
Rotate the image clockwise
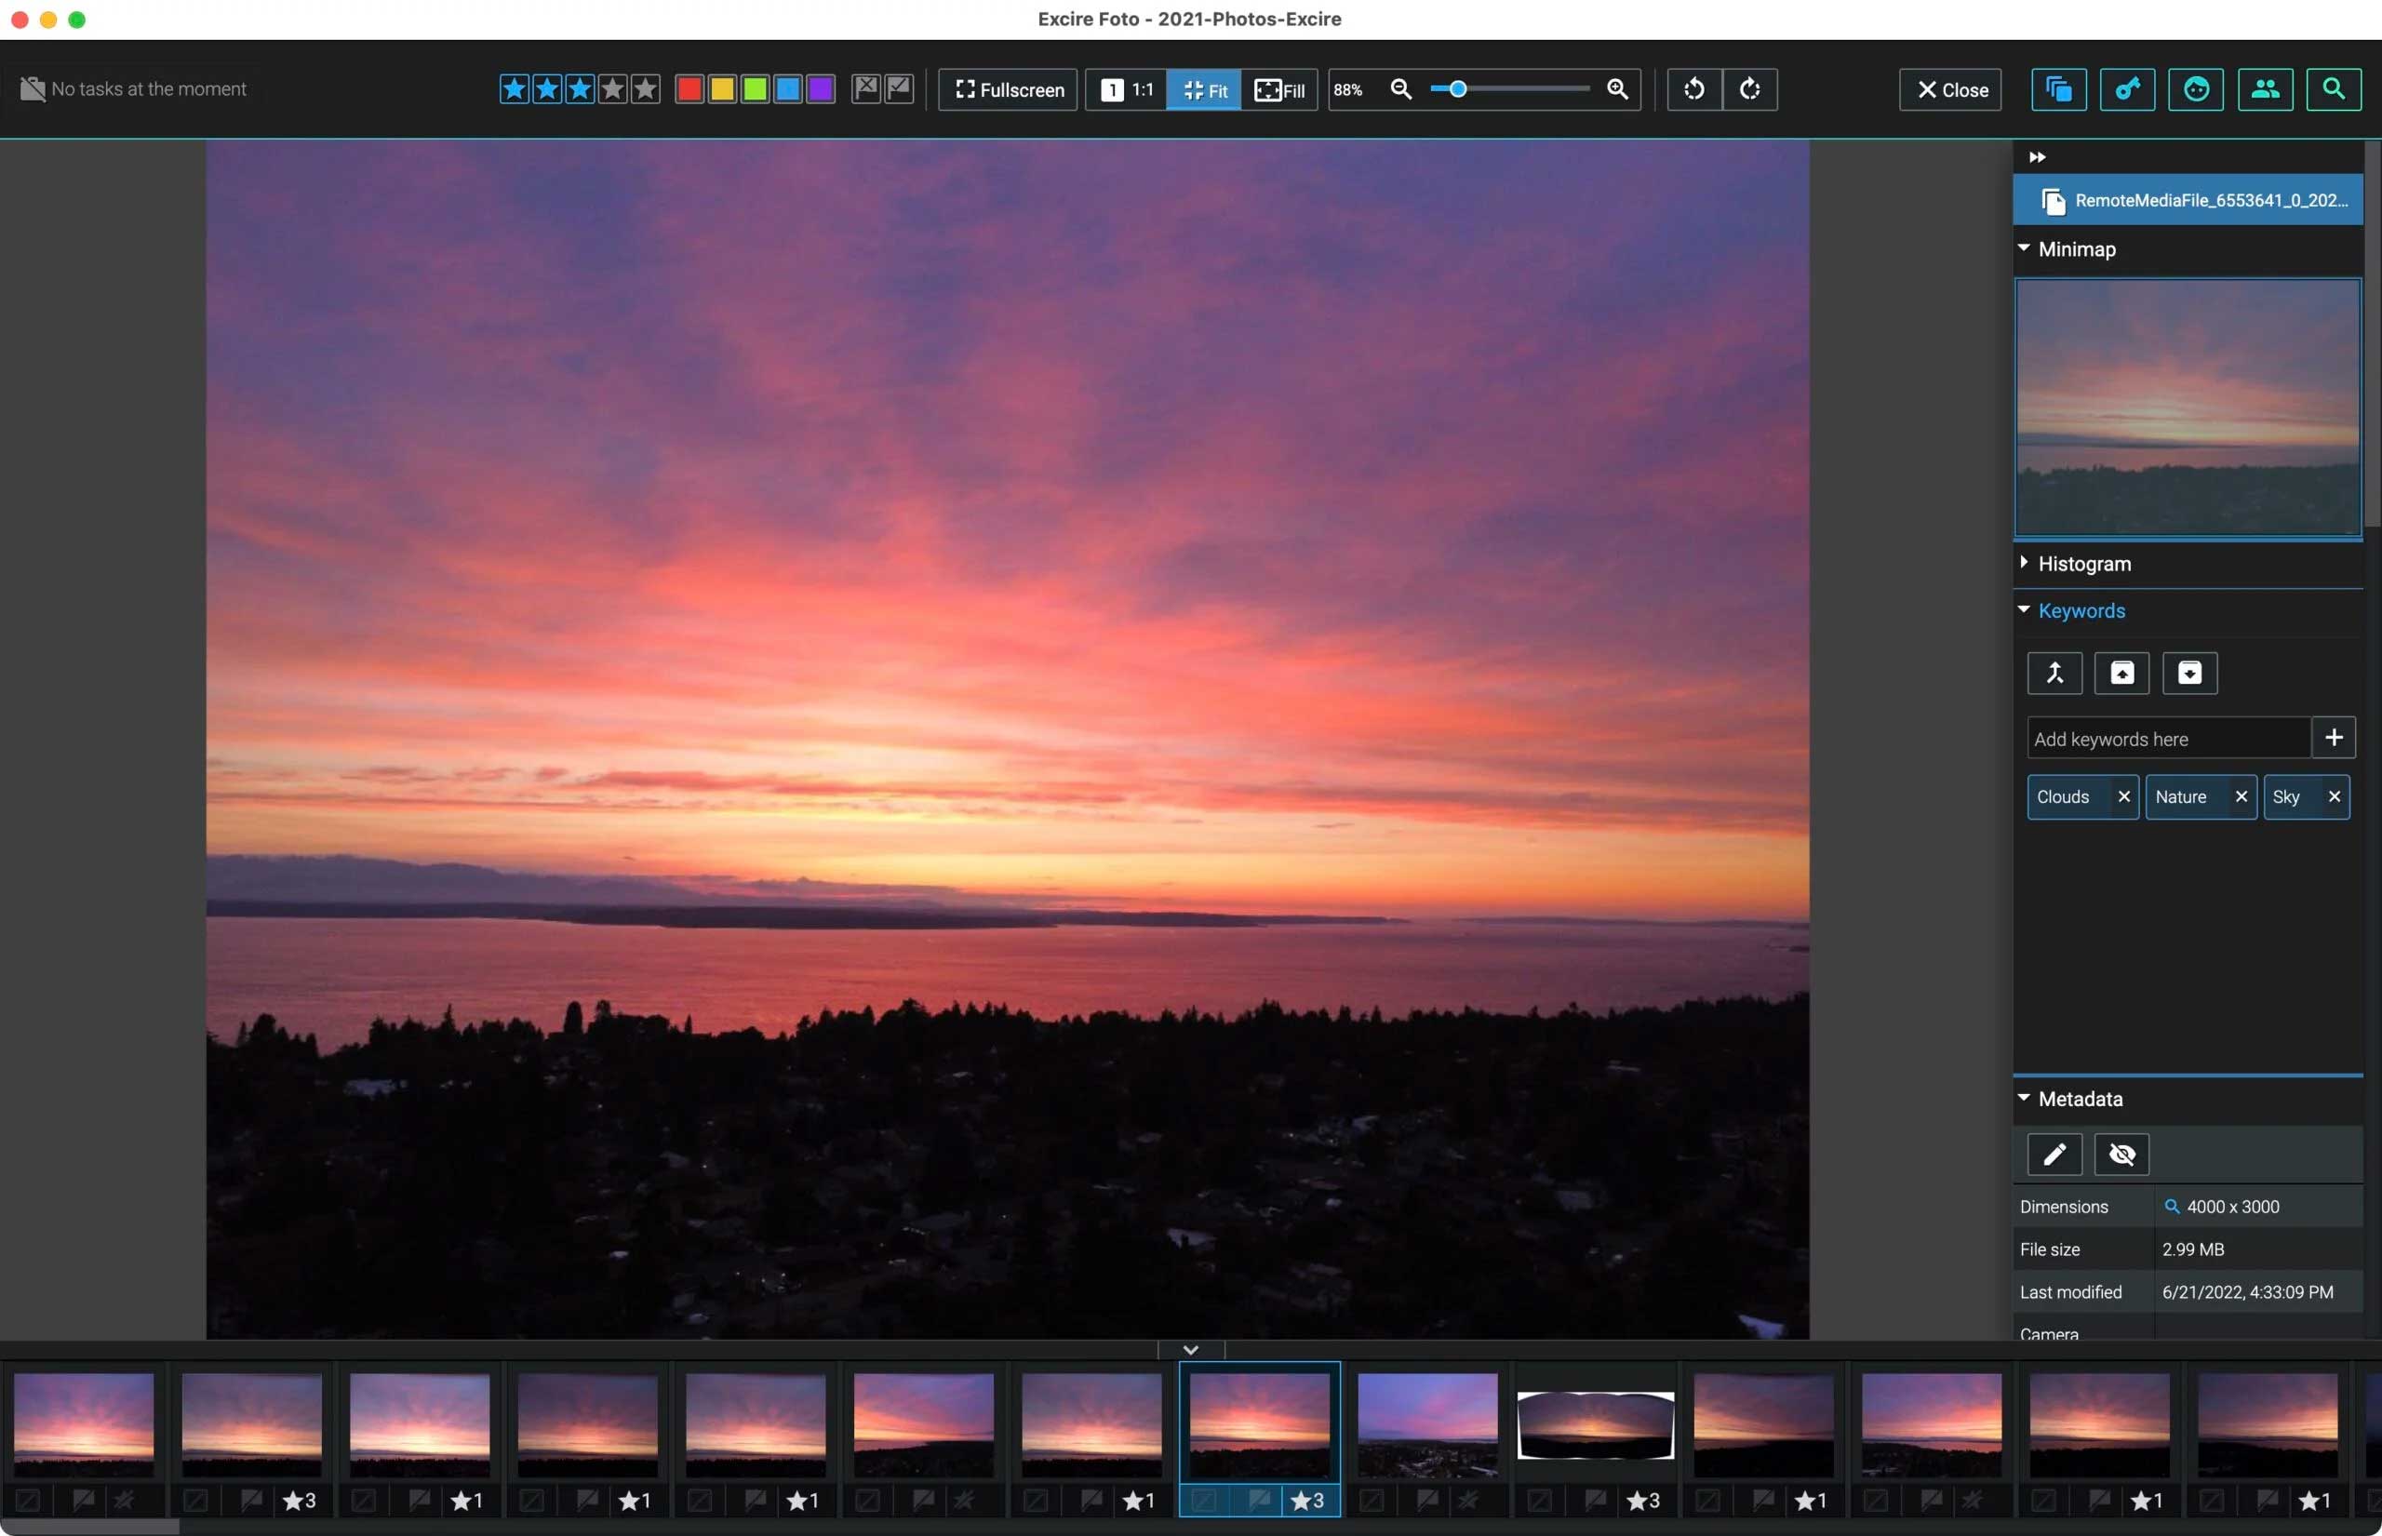coord(1749,89)
